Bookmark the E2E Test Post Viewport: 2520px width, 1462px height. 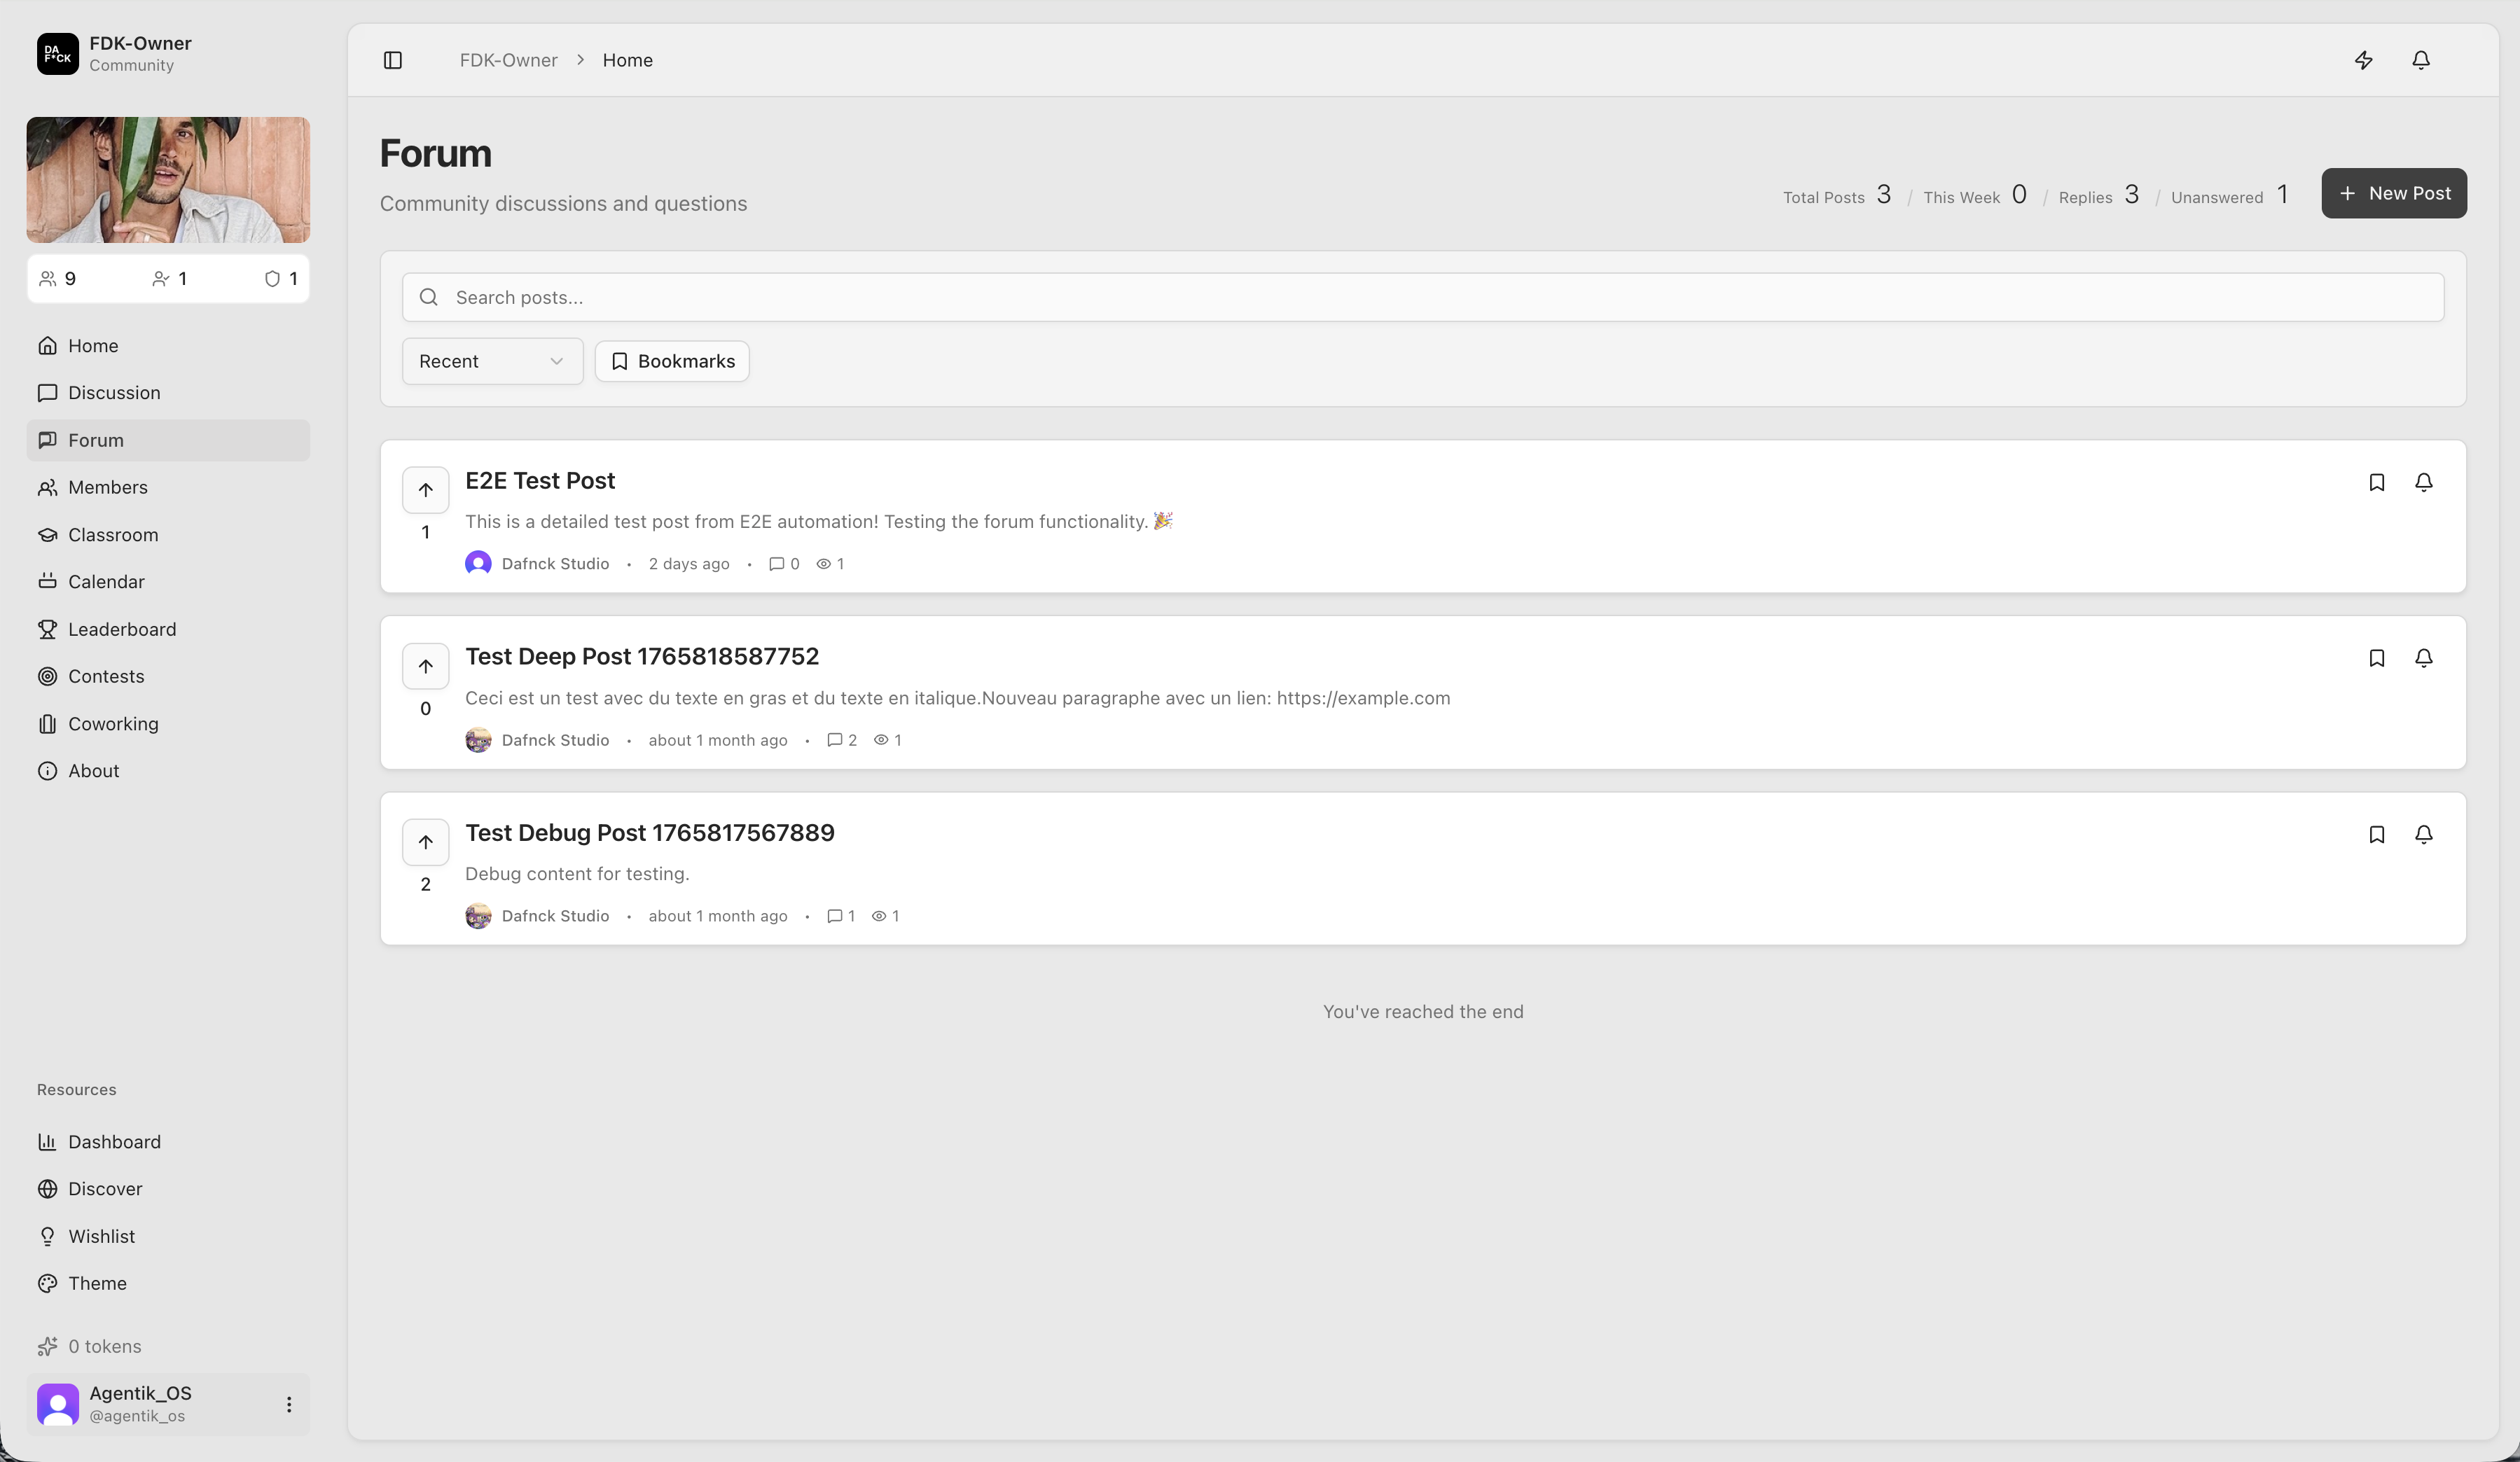pyautogui.click(x=2377, y=482)
